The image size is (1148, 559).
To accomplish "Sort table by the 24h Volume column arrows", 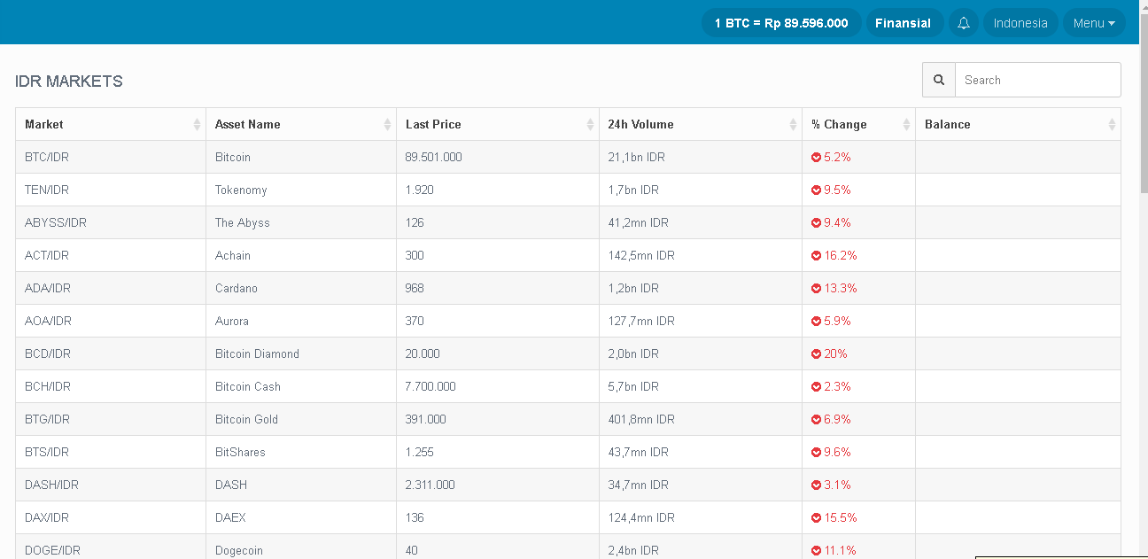I will click(x=793, y=125).
